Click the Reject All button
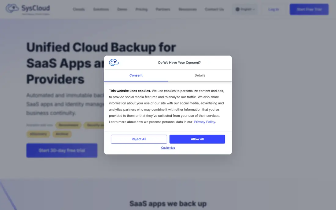Screen dimensions: 336x210 139,139
